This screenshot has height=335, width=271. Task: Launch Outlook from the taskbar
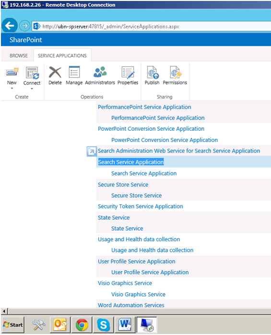pyautogui.click(x=60, y=325)
